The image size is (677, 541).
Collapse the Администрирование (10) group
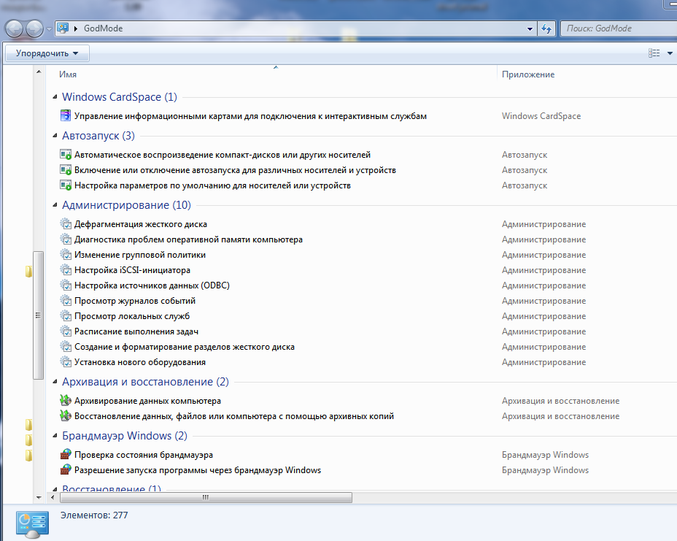point(55,205)
